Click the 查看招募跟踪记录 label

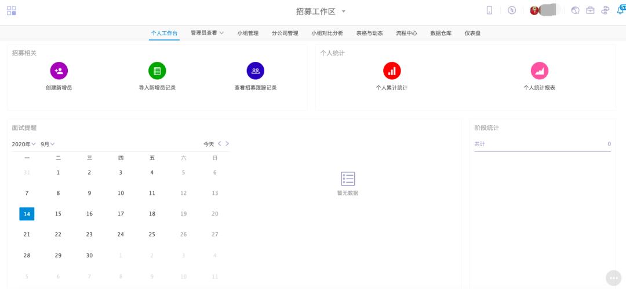256,88
